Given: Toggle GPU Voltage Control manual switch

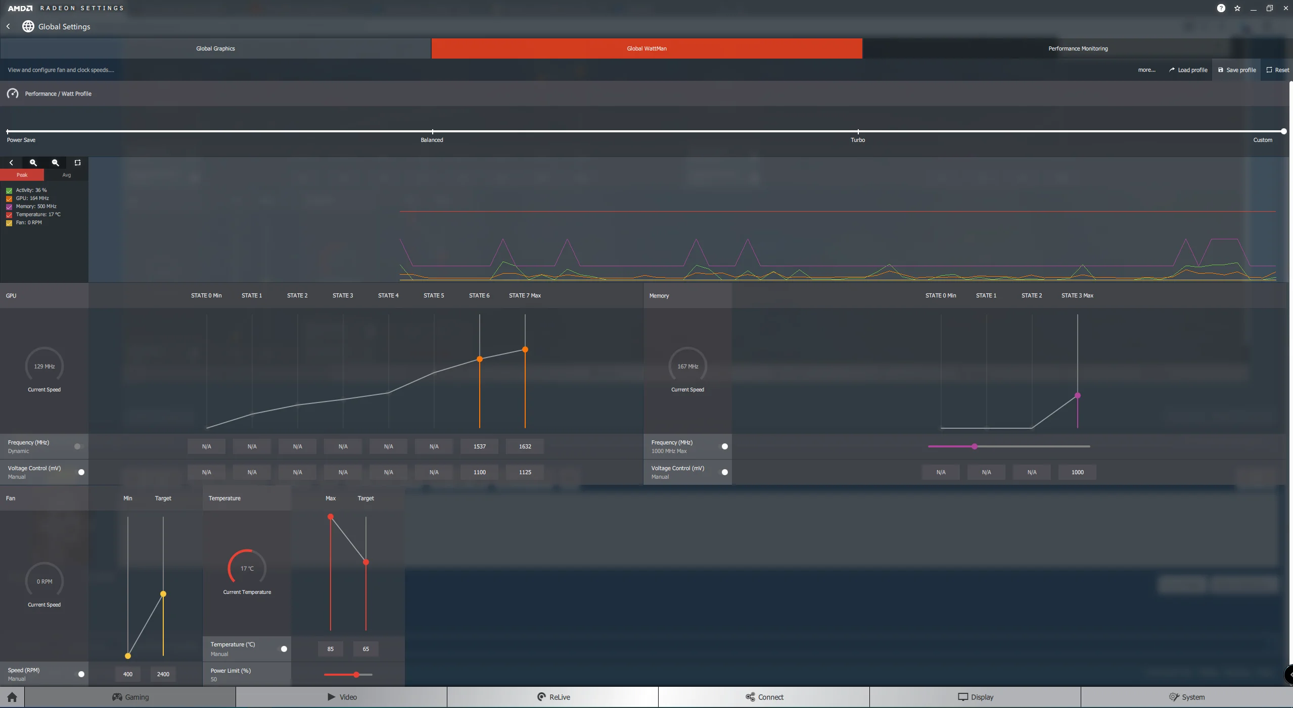Looking at the screenshot, I should click(x=80, y=472).
